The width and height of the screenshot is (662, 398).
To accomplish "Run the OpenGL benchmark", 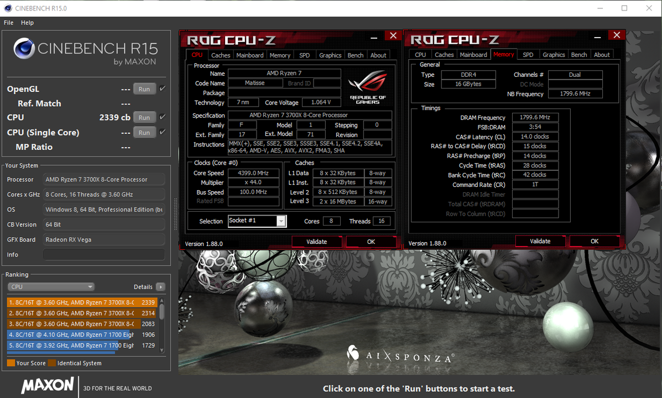I will click(144, 89).
